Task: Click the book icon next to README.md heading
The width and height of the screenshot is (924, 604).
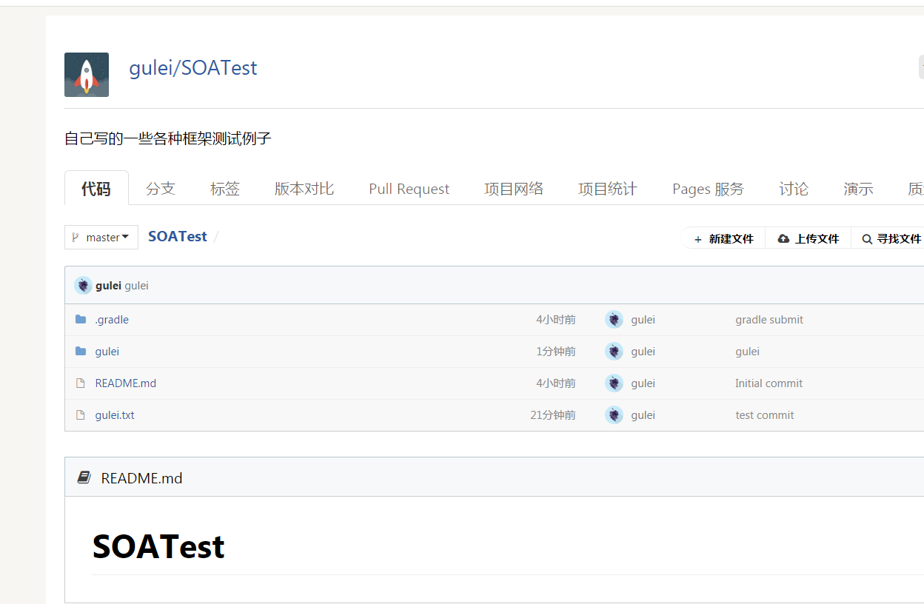Action: coord(85,477)
